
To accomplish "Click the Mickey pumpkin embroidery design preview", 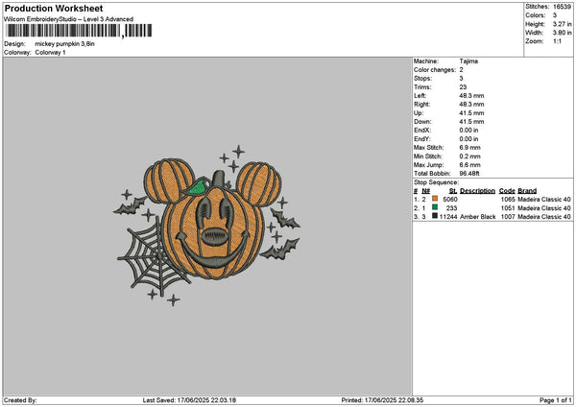I will click(208, 226).
